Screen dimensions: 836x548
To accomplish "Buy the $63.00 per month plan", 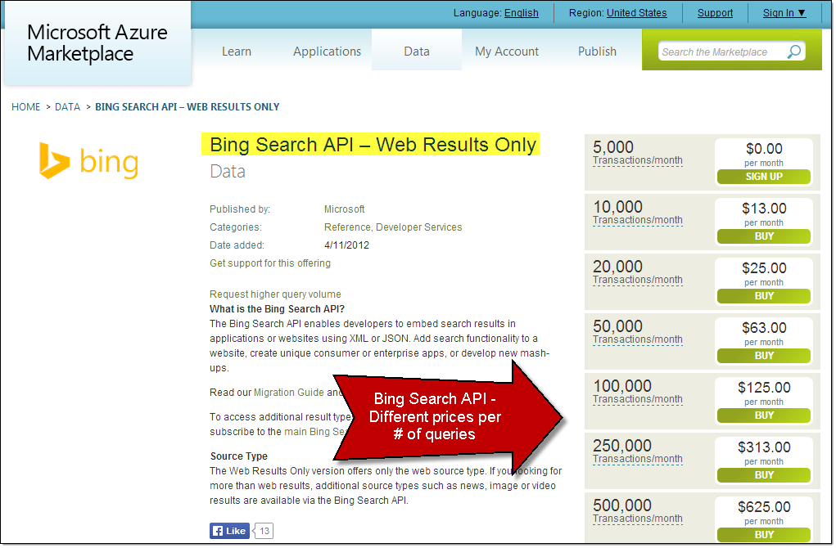I will coord(763,355).
